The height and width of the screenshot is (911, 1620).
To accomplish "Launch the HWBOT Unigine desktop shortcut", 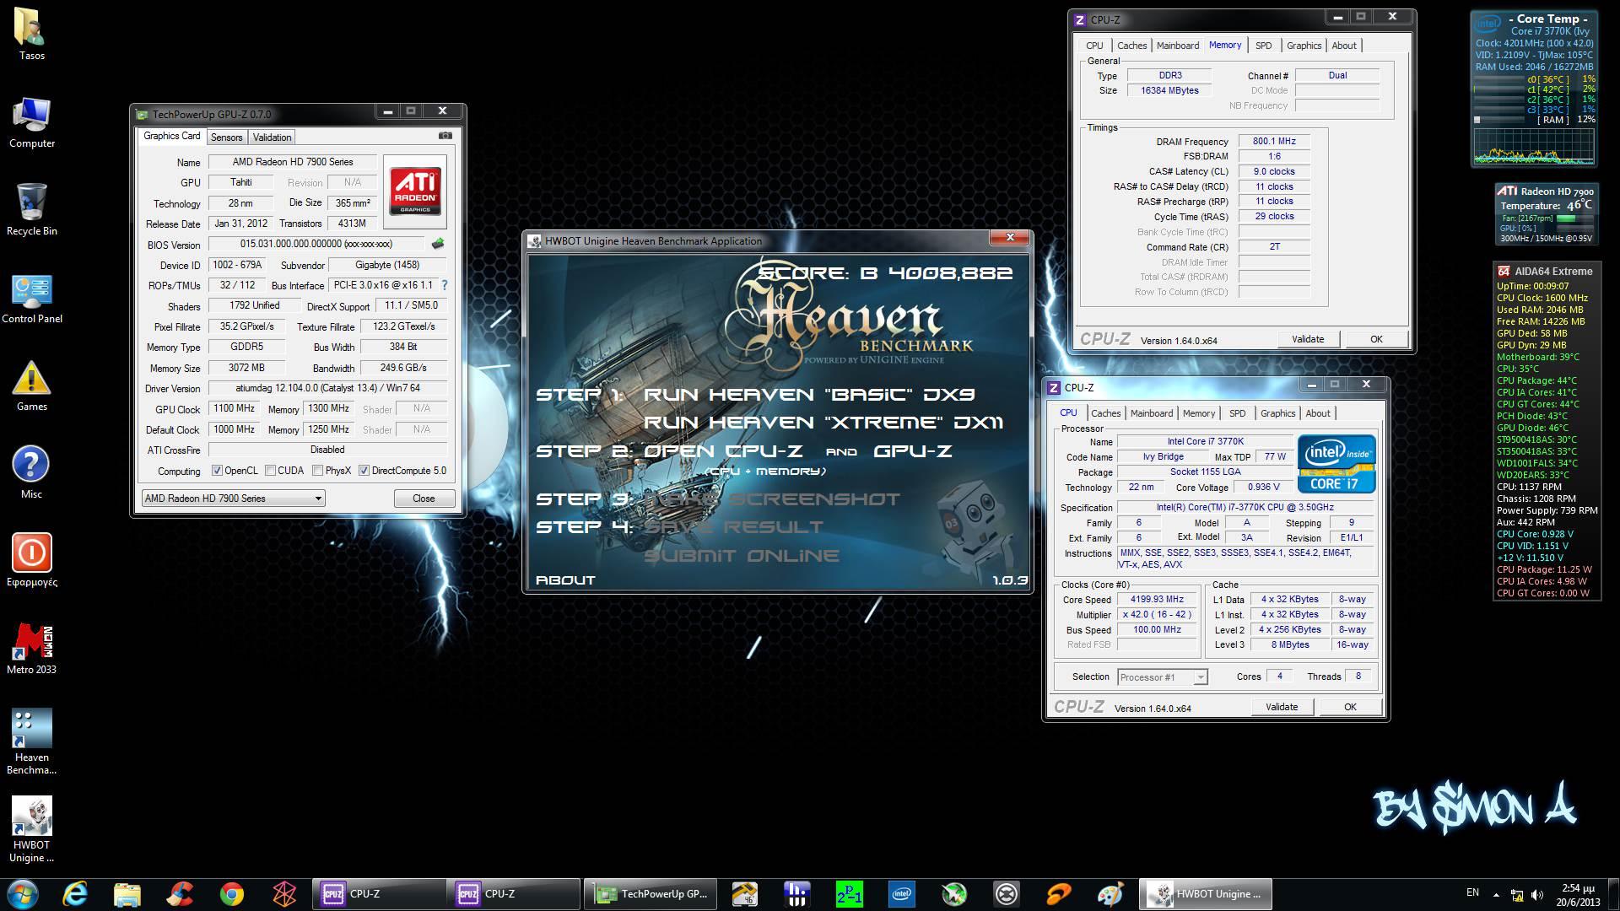I will pyautogui.click(x=32, y=829).
